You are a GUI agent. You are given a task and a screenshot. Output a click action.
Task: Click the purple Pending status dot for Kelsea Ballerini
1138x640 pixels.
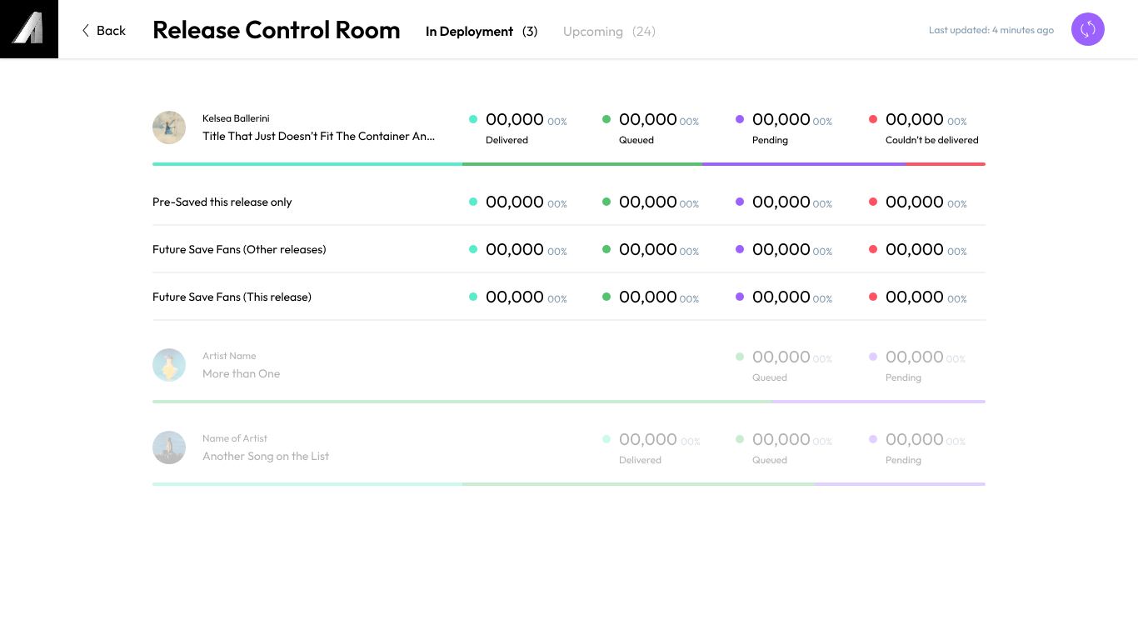tap(739, 118)
